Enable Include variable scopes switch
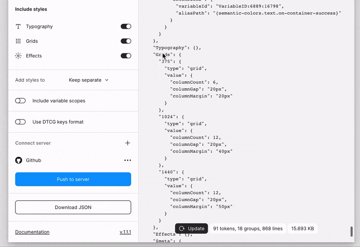Screen dimensions: 360x247 pos(20,101)
